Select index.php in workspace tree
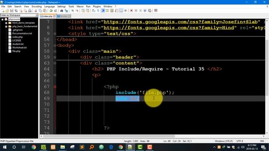Viewport: 269px width, 151px height. click(x=17, y=37)
